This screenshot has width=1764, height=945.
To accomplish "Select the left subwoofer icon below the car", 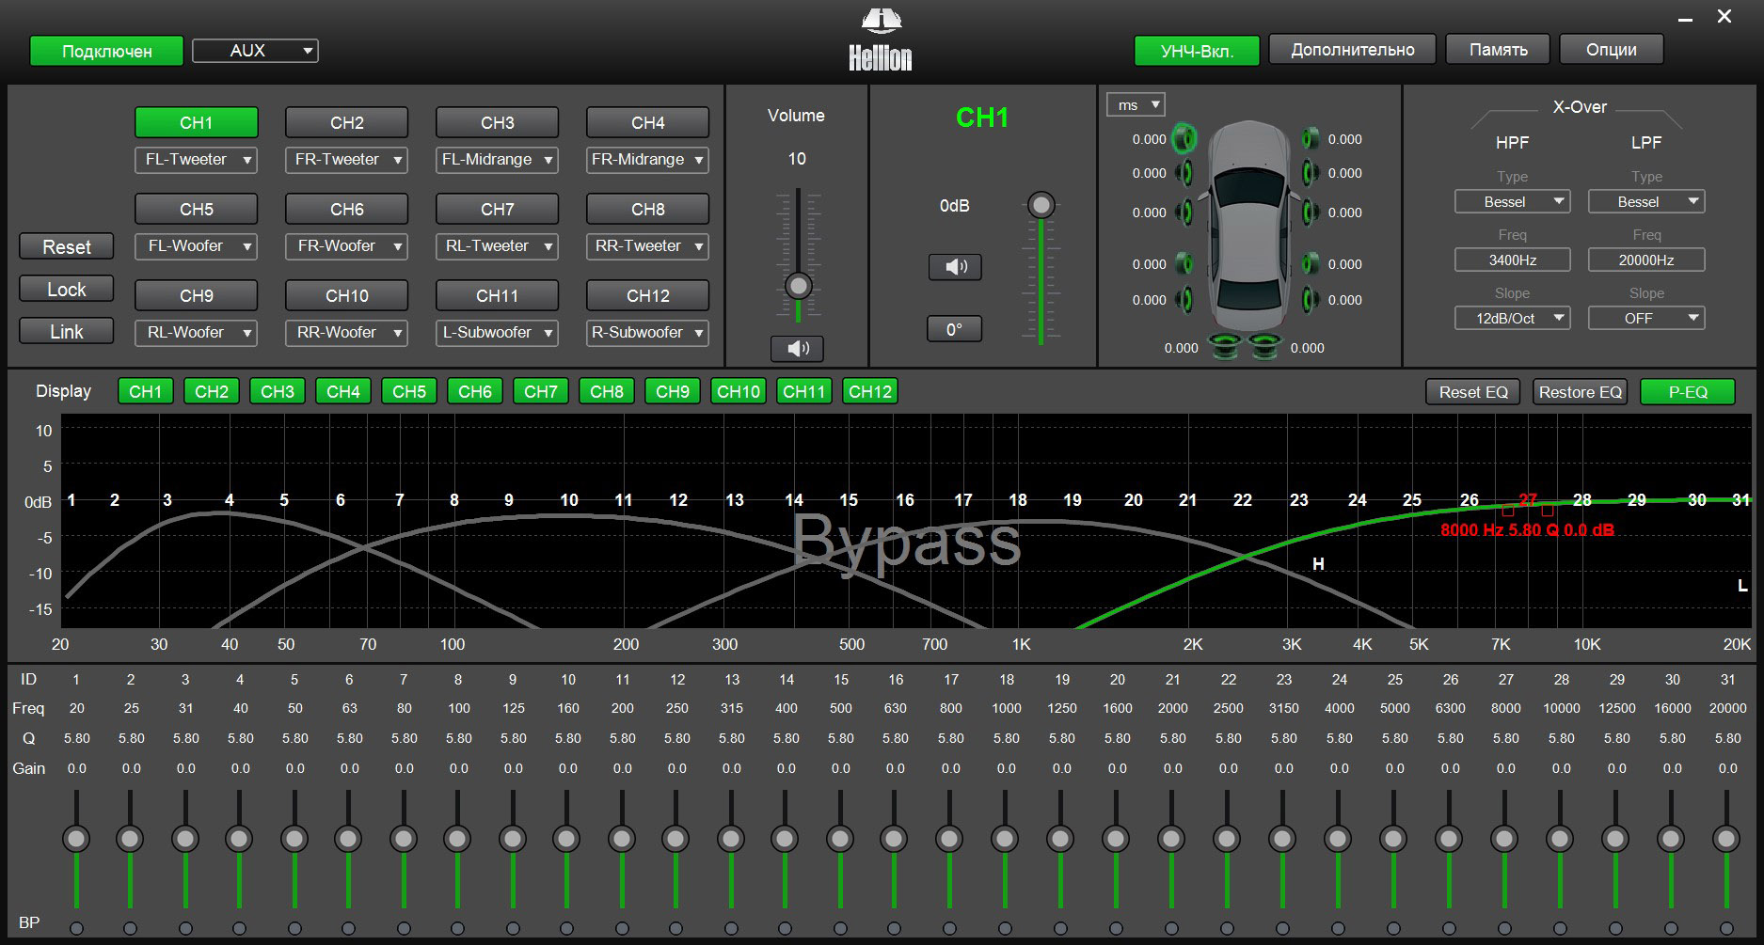I will pyautogui.click(x=1225, y=347).
